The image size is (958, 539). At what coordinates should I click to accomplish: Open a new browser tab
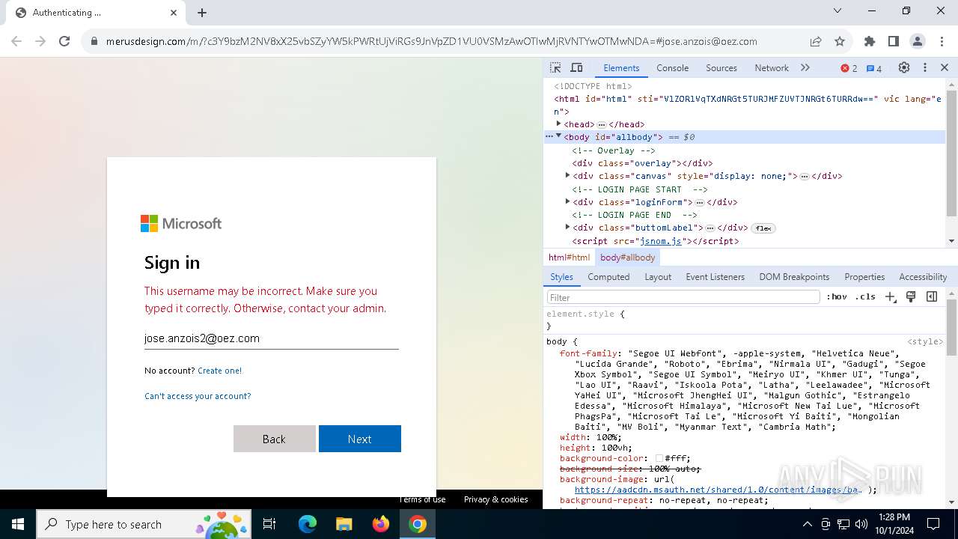point(202,12)
